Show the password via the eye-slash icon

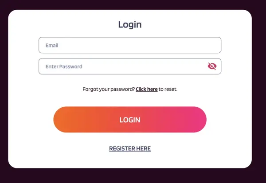[x=212, y=66]
